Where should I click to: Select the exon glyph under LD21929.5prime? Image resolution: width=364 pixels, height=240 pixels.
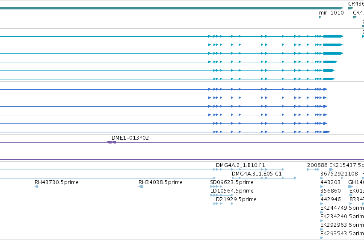tap(223, 204)
